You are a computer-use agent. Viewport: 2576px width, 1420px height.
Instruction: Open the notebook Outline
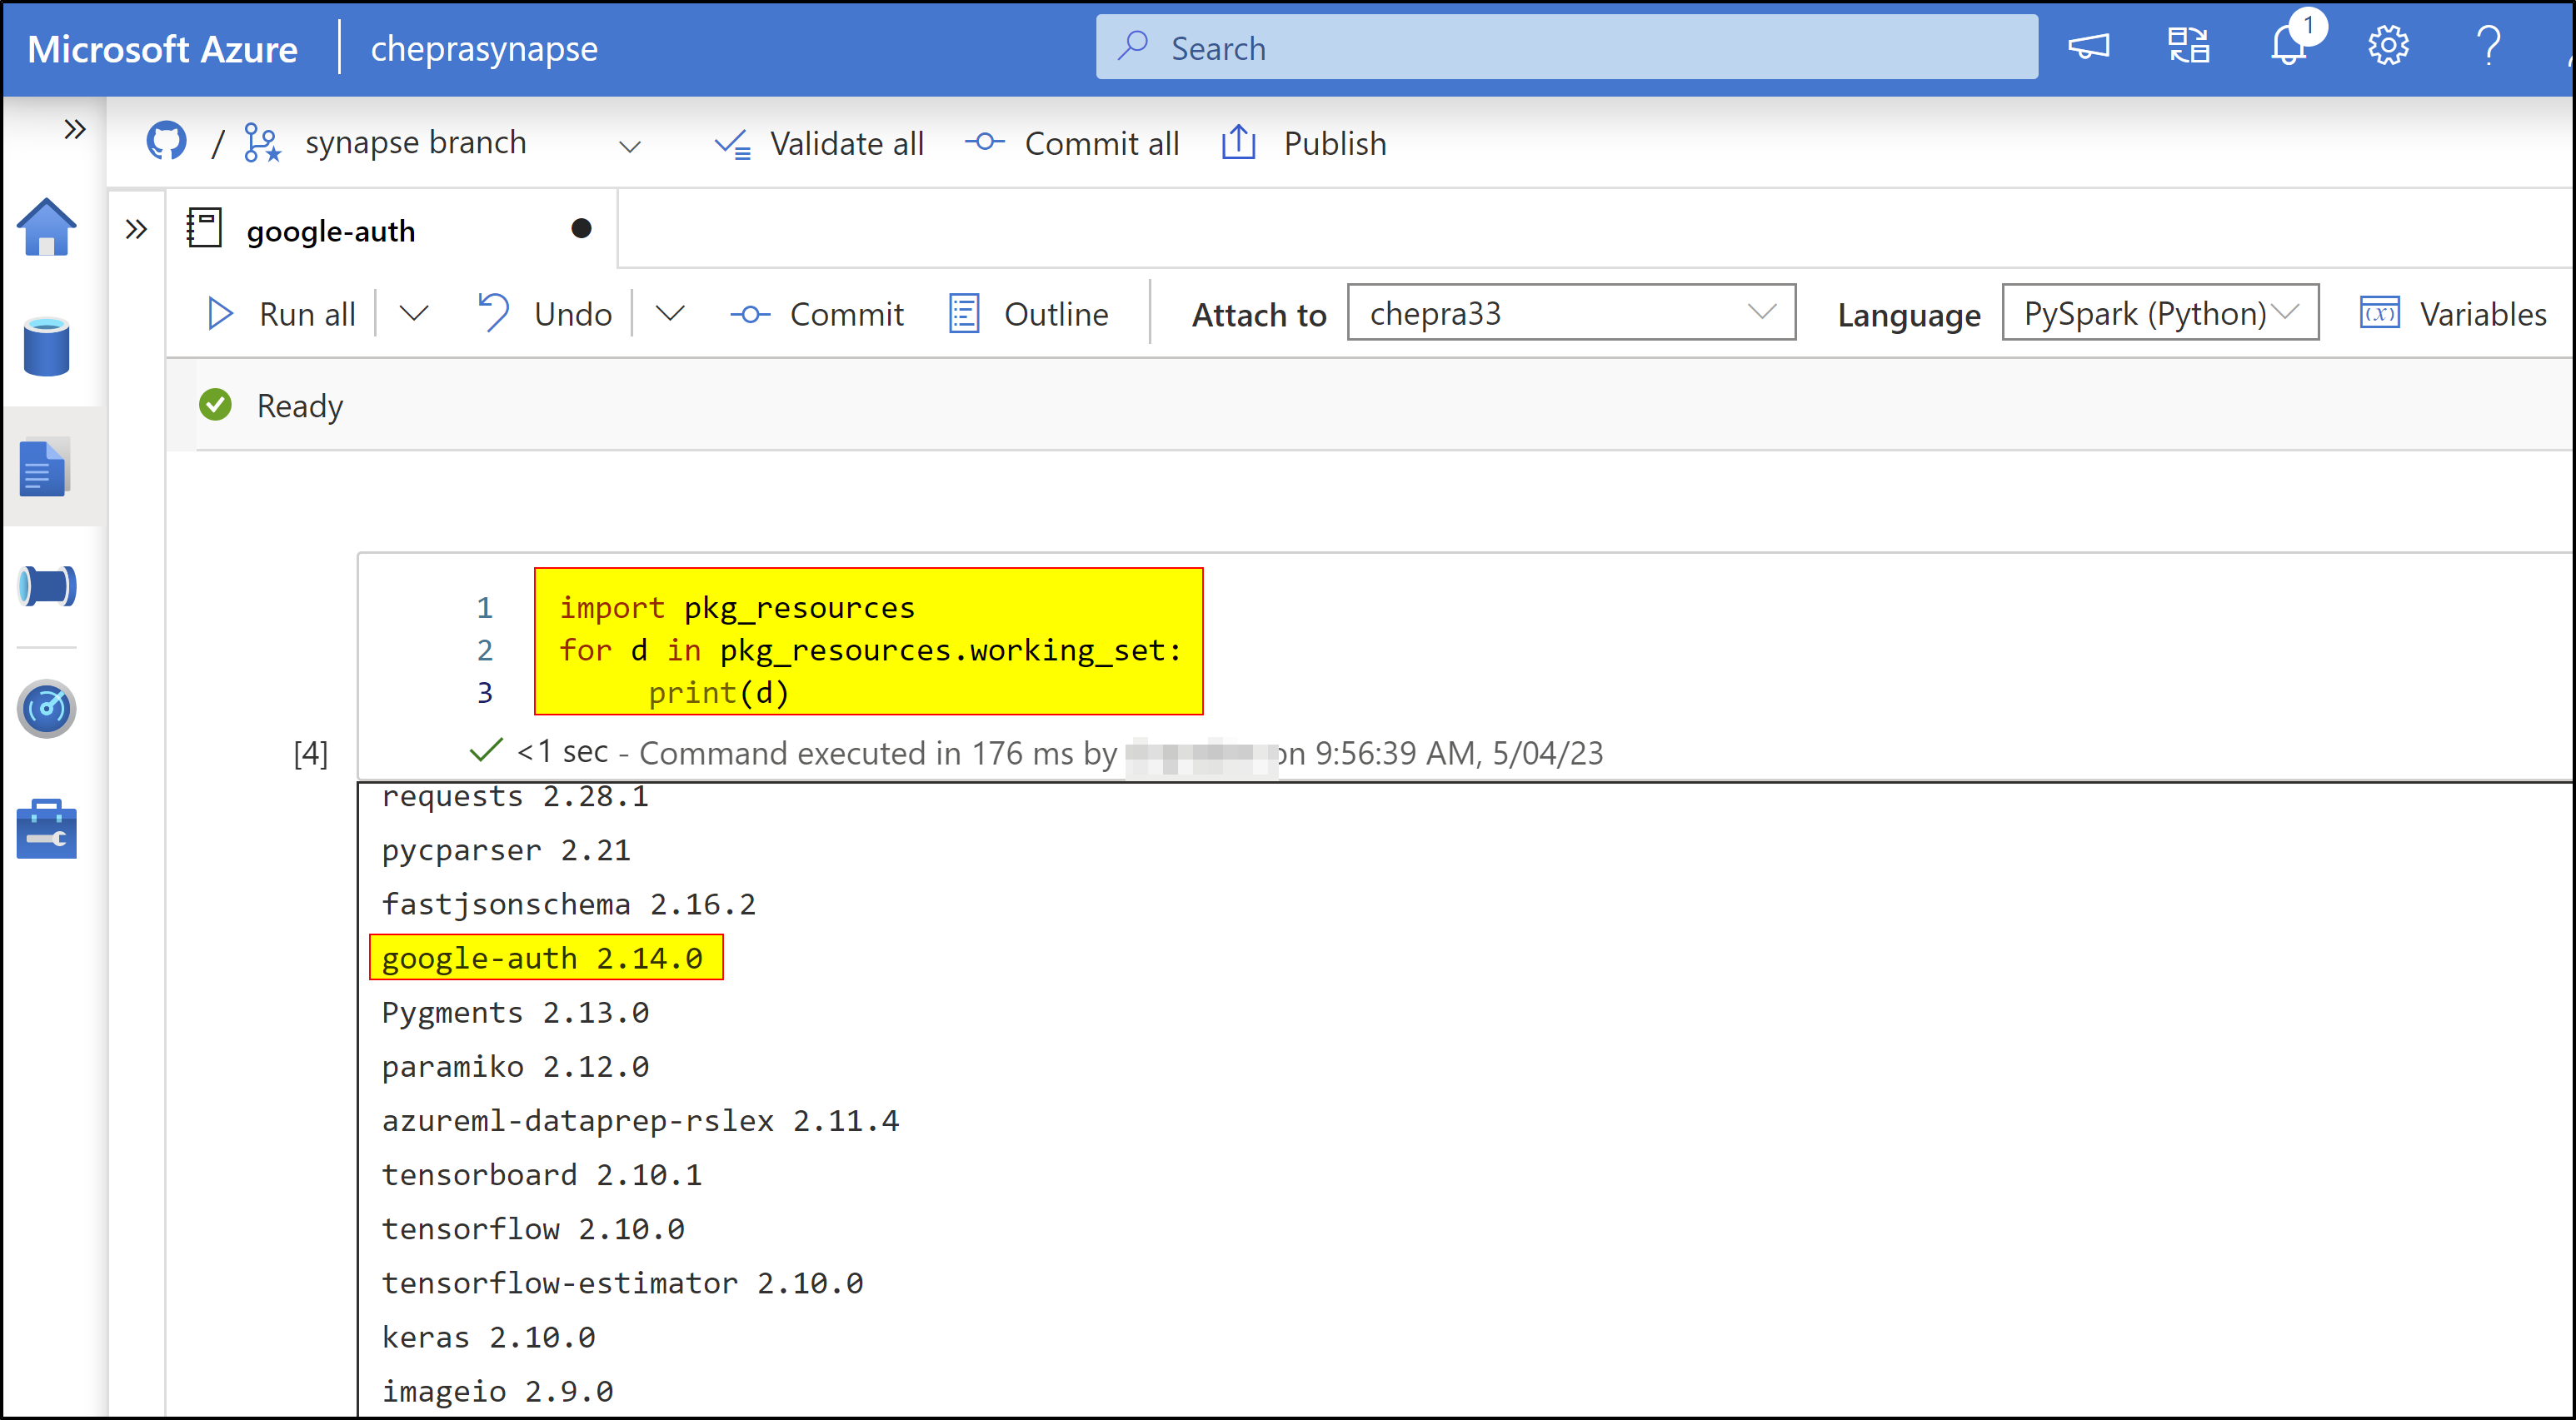click(x=1028, y=314)
